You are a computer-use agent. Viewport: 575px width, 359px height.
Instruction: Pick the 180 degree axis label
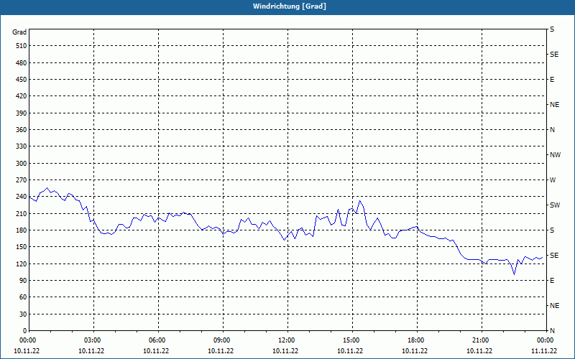22,230
